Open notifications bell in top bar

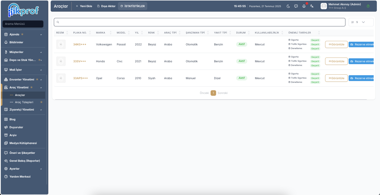[304, 6]
